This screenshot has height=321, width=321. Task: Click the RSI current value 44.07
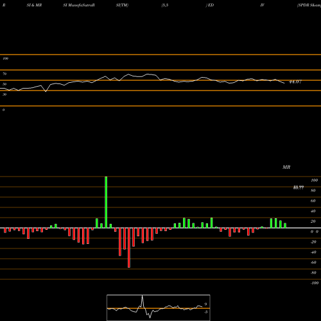click(295, 82)
